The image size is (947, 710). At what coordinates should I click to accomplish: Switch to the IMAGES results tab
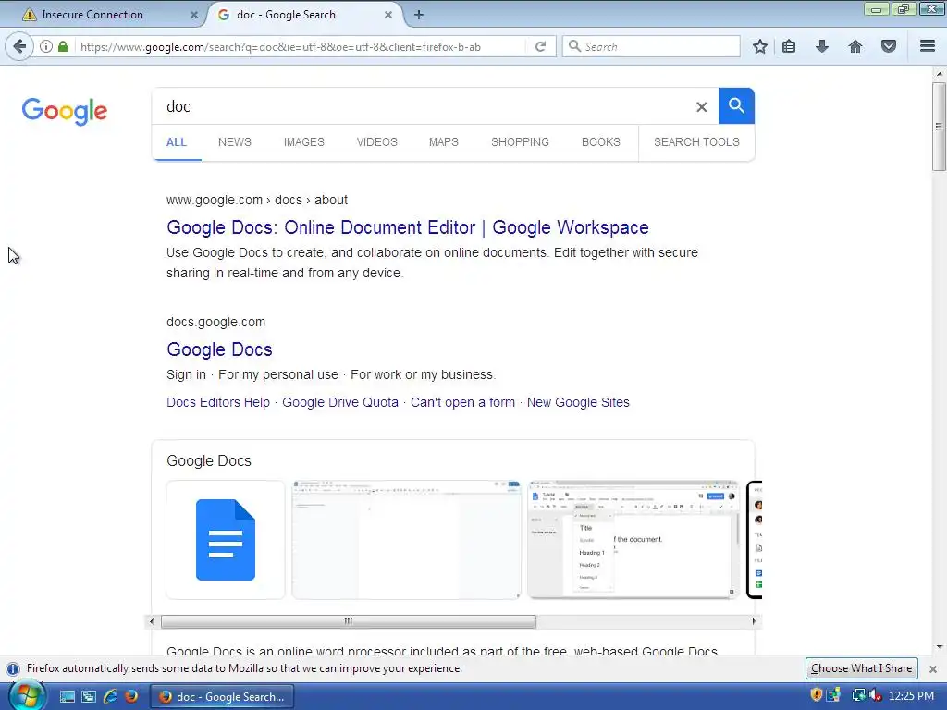pos(303,142)
